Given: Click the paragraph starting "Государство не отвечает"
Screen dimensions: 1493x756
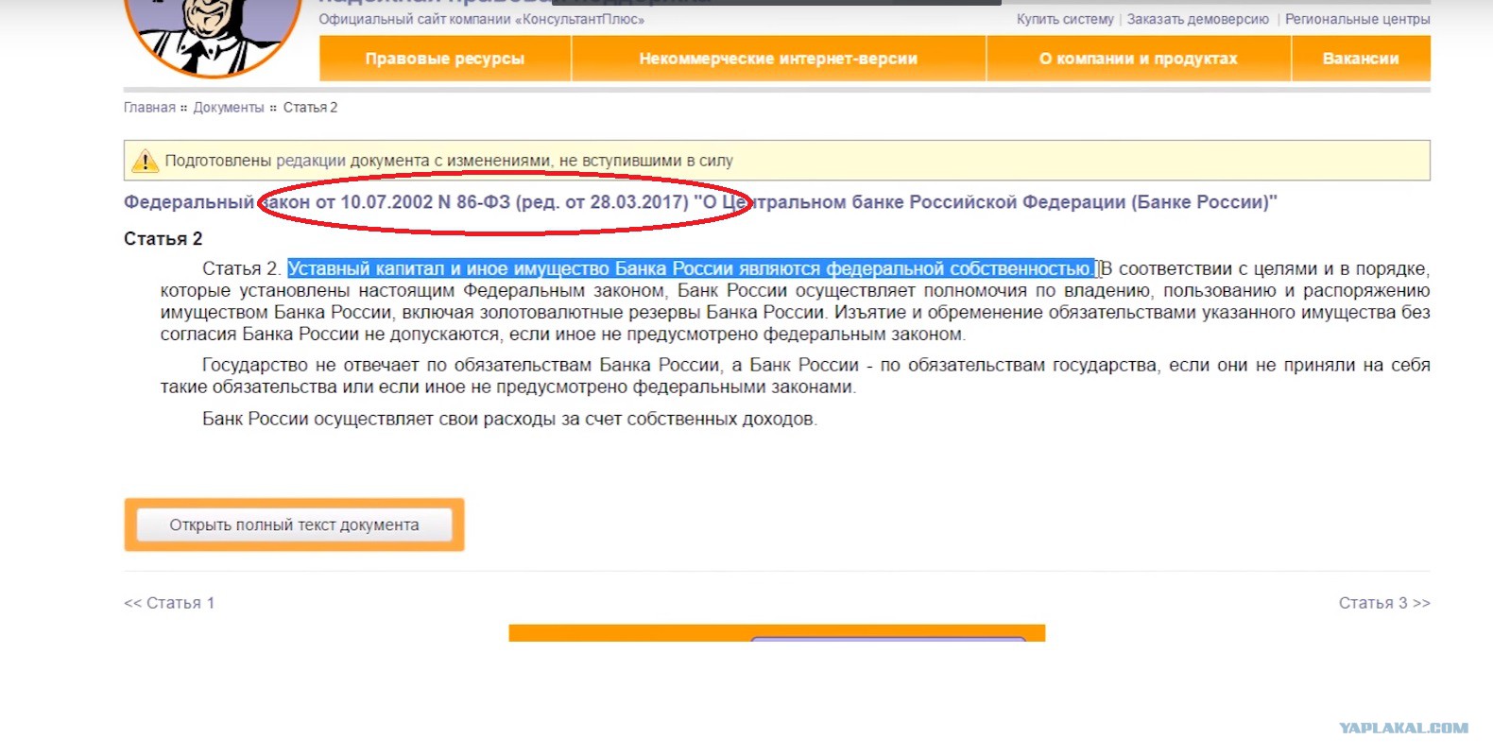Looking at the screenshot, I should [x=795, y=376].
